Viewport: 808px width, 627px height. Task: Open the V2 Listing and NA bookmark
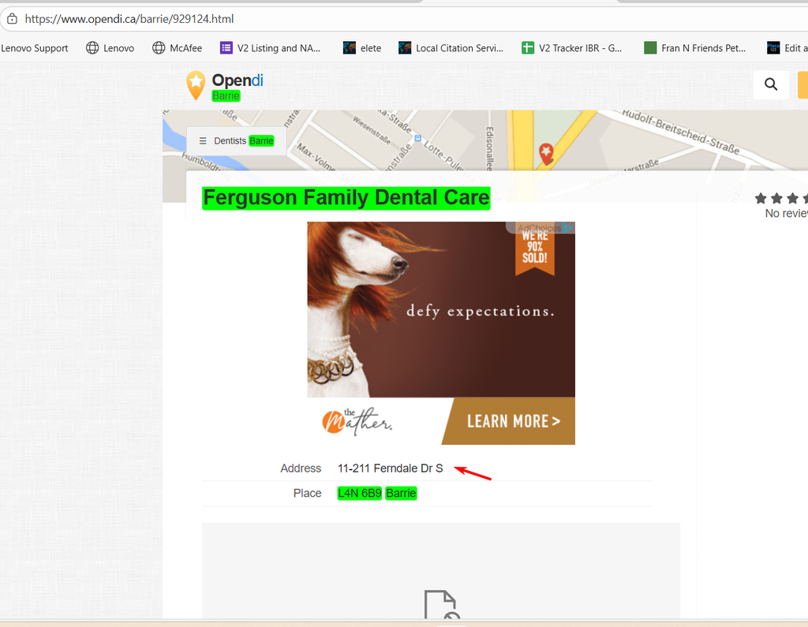pyautogui.click(x=271, y=48)
